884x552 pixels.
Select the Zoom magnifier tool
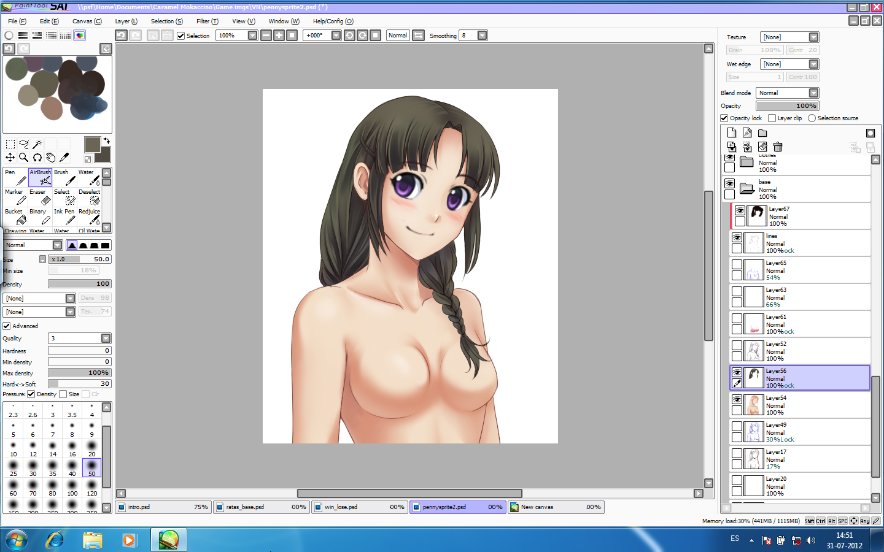point(24,158)
